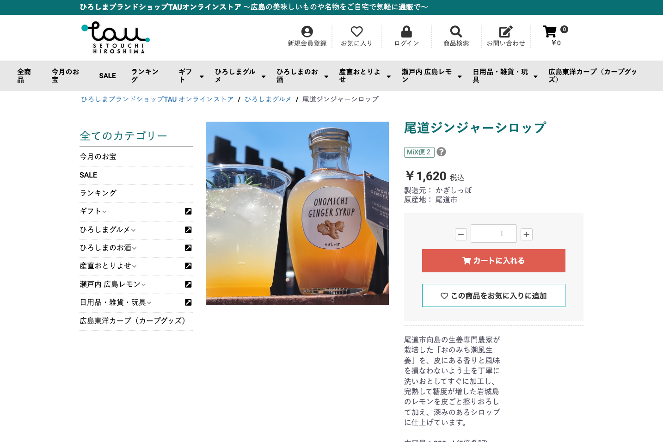Click the ひろしまグルメ breadcrumb link
The width and height of the screenshot is (663, 442).
pyautogui.click(x=268, y=99)
